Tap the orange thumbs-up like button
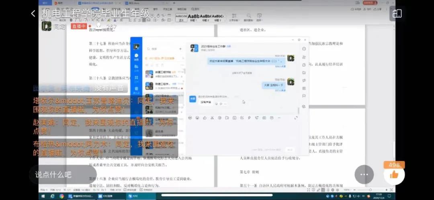 [394, 174]
